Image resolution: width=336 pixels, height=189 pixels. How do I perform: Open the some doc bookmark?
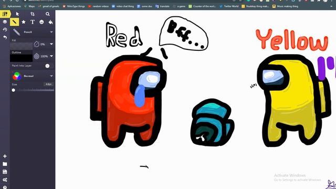click(145, 6)
